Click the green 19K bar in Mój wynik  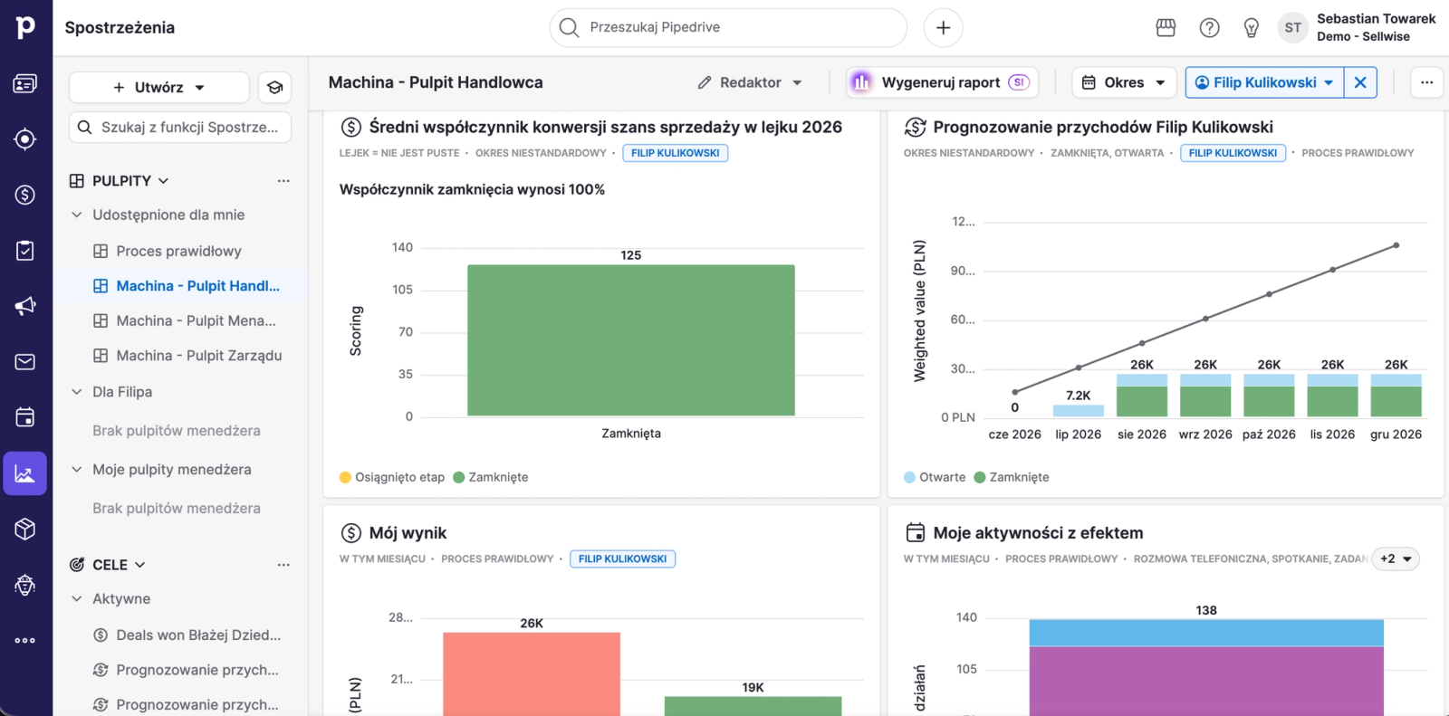(x=753, y=706)
